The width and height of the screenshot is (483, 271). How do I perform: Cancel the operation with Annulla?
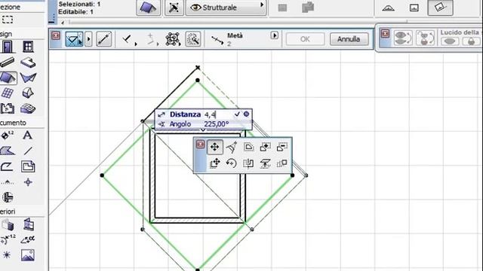[349, 39]
